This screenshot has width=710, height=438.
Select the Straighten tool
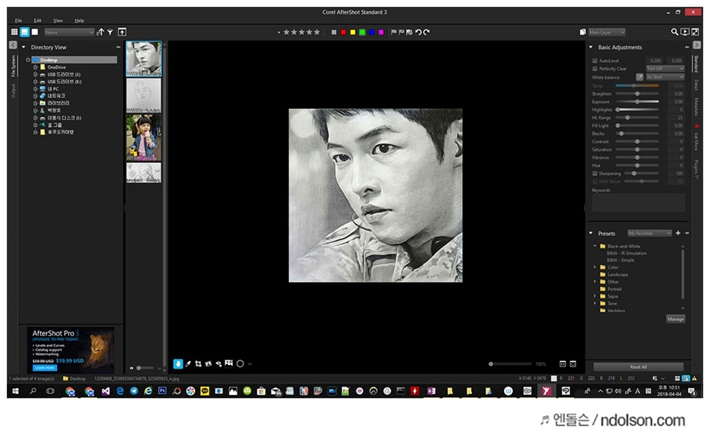(208, 364)
